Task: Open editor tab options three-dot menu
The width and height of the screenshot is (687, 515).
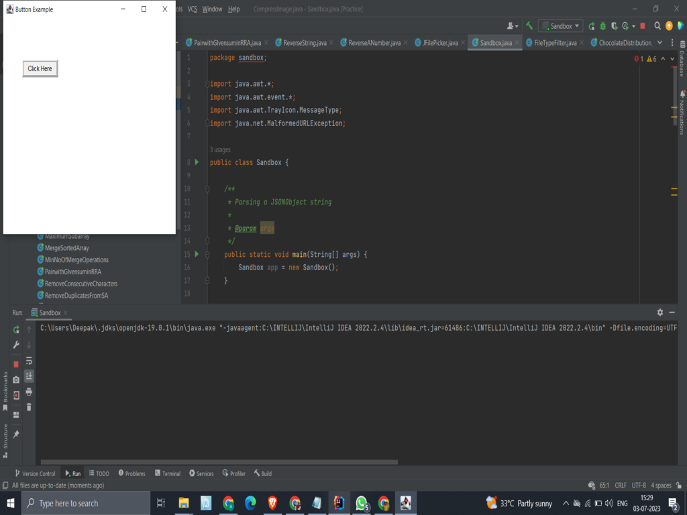Action: pos(672,42)
